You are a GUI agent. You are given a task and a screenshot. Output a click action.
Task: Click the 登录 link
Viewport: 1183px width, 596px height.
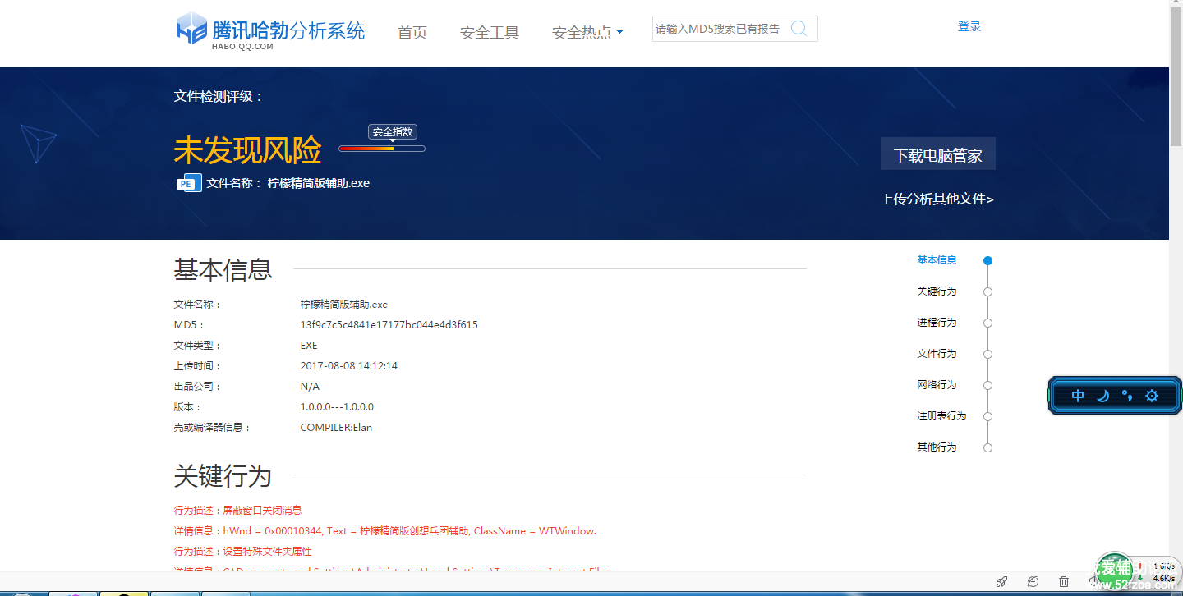969,26
